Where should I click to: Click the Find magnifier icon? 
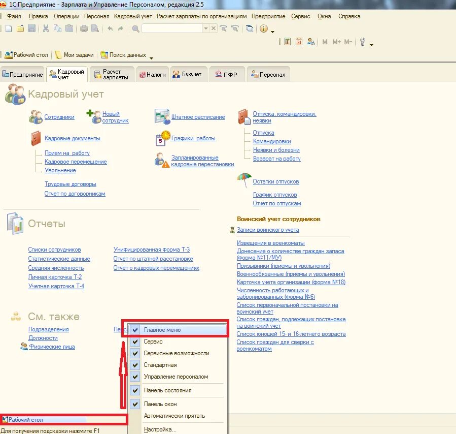[135, 28]
